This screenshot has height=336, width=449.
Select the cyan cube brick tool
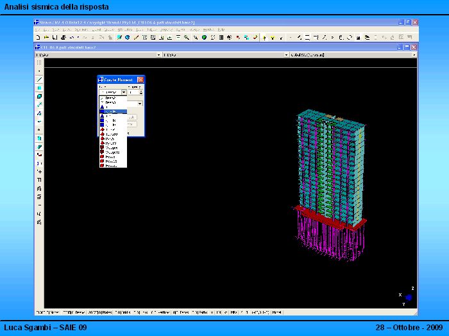click(39, 96)
